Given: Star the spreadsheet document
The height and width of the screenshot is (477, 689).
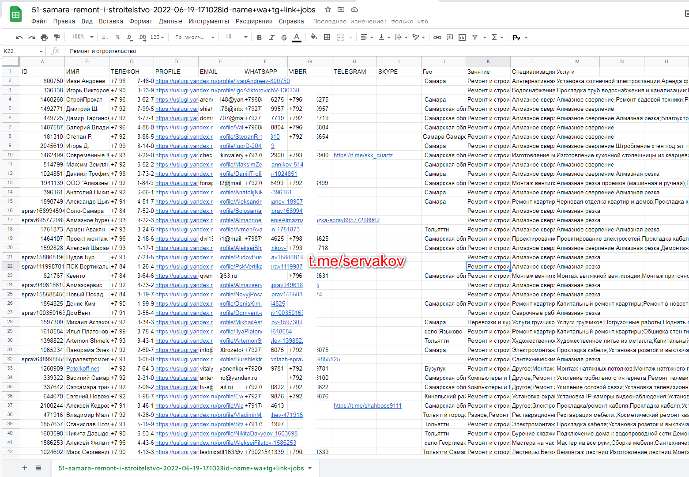Looking at the screenshot, I should point(328,9).
